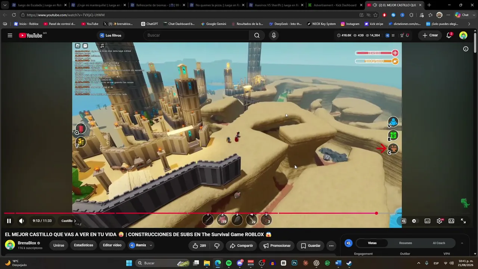Open Discord from the taskbar
Screen dimensions: 478x269
tap(240, 263)
